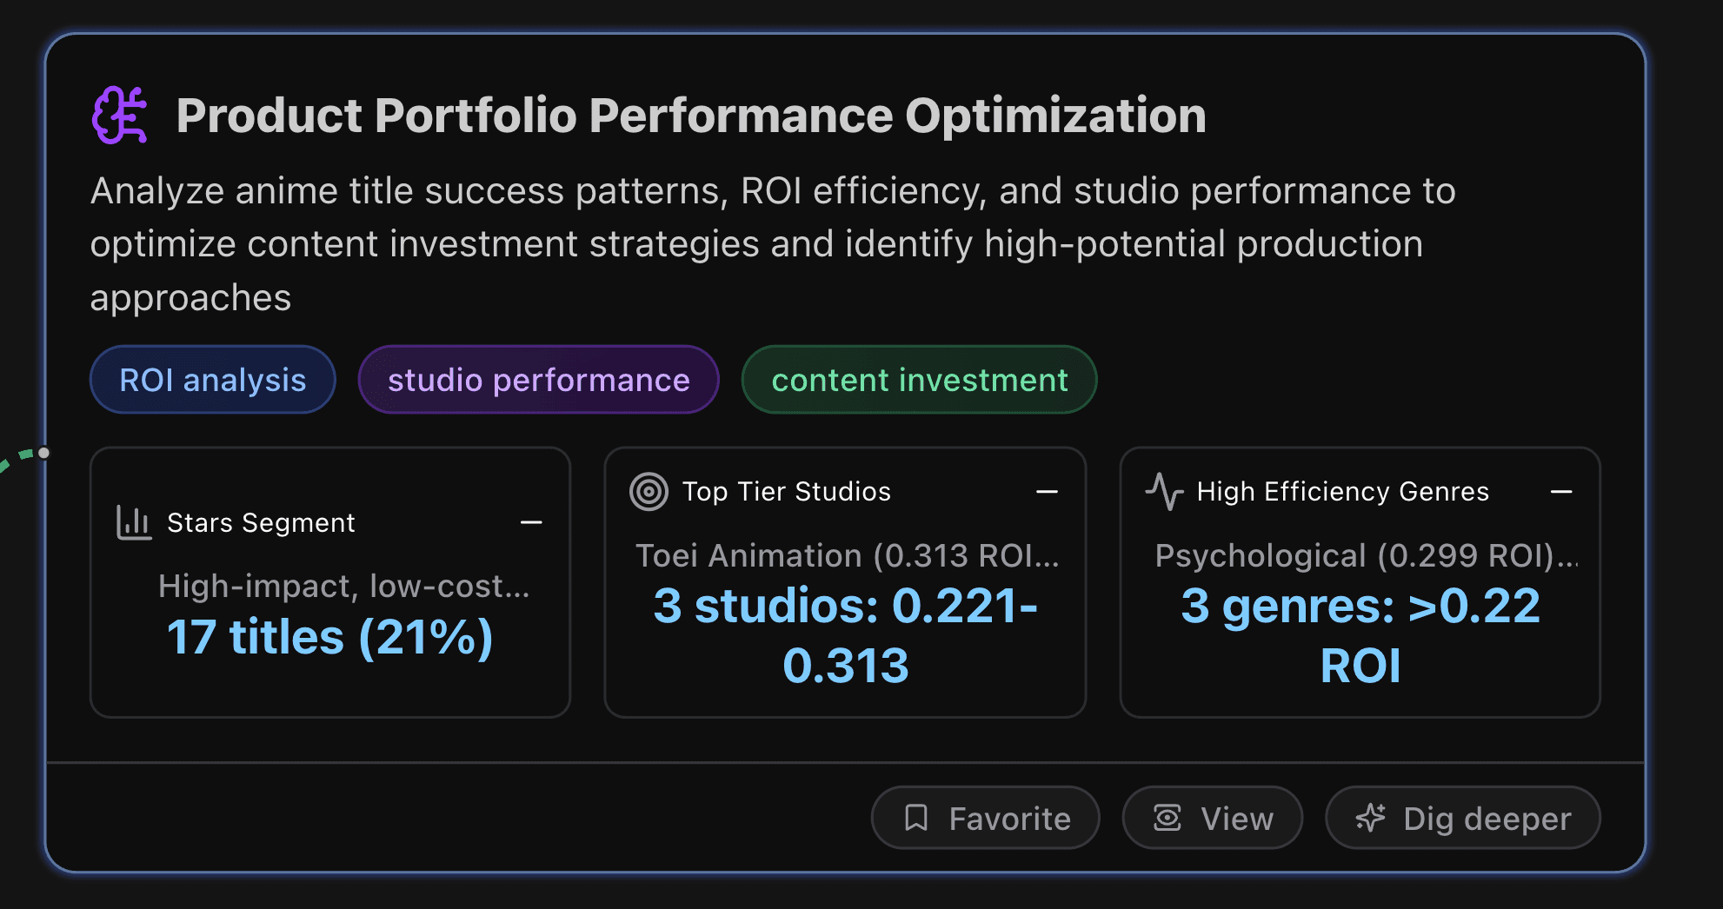
Task: Select the waveform icon on High Efficiency Genres
Action: click(x=1165, y=491)
